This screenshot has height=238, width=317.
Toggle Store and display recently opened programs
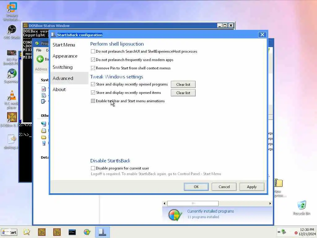click(93, 84)
